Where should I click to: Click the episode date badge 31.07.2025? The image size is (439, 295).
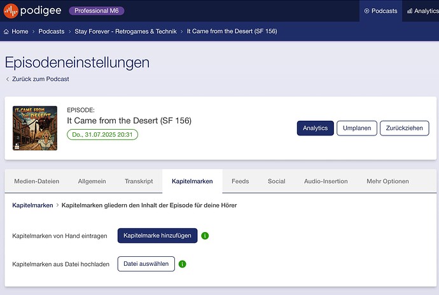tap(102, 135)
